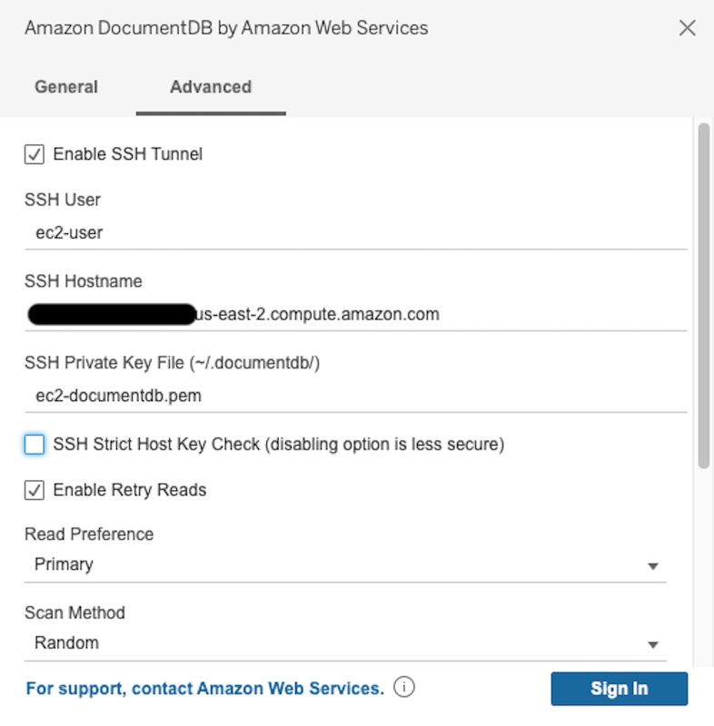714x726 pixels.
Task: Disable the Enable SSH Tunnel option
Action: pos(34,154)
